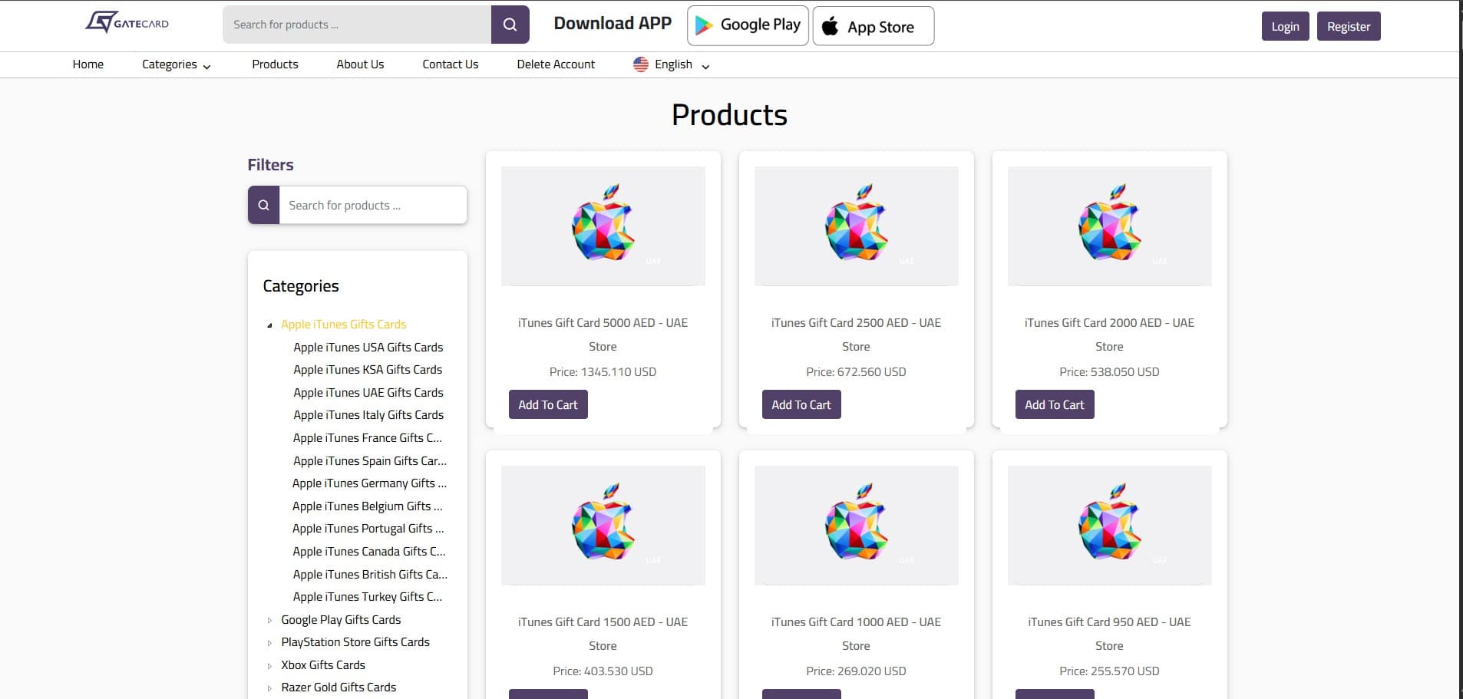Open the Delete Account page
This screenshot has height=699, width=1463.
click(556, 64)
